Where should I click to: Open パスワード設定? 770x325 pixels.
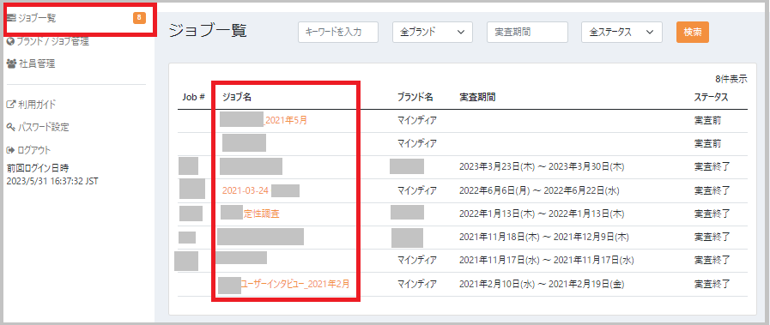point(44,128)
